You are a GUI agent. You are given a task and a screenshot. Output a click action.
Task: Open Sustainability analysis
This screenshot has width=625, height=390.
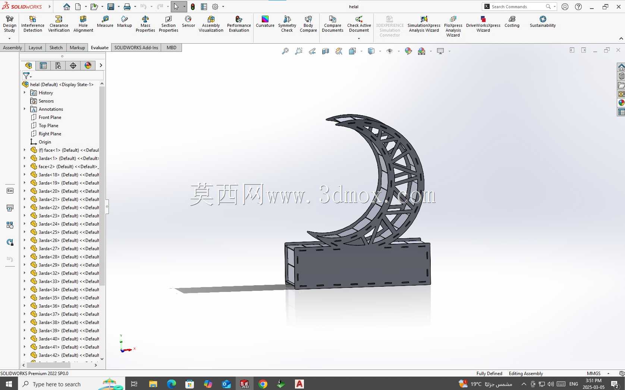543,22
